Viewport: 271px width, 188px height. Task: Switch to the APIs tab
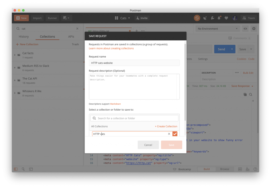pyautogui.click(x=71, y=36)
